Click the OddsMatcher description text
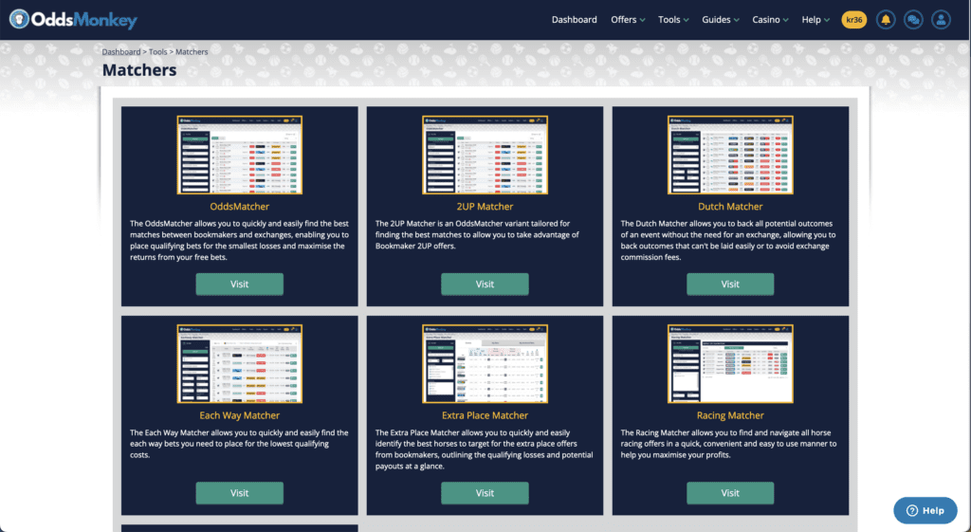Image resolution: width=971 pixels, height=532 pixels. click(x=240, y=240)
